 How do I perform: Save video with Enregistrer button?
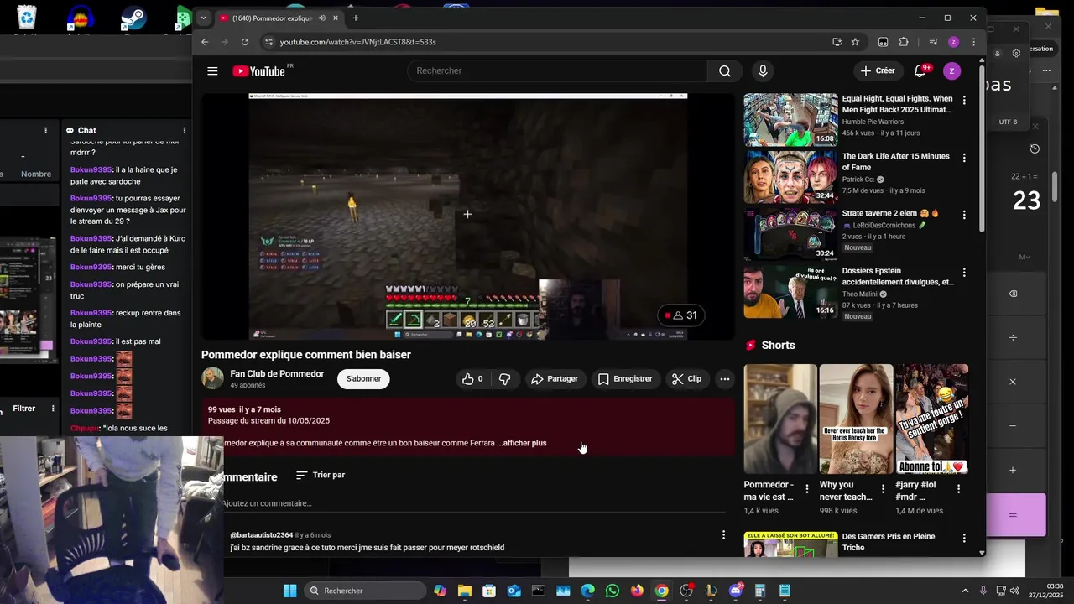(625, 379)
